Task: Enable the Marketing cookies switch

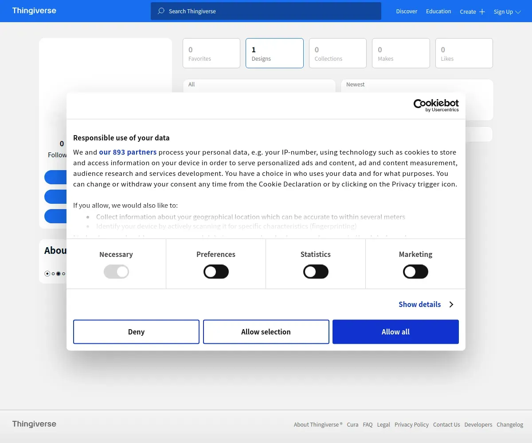Action: click(x=415, y=272)
